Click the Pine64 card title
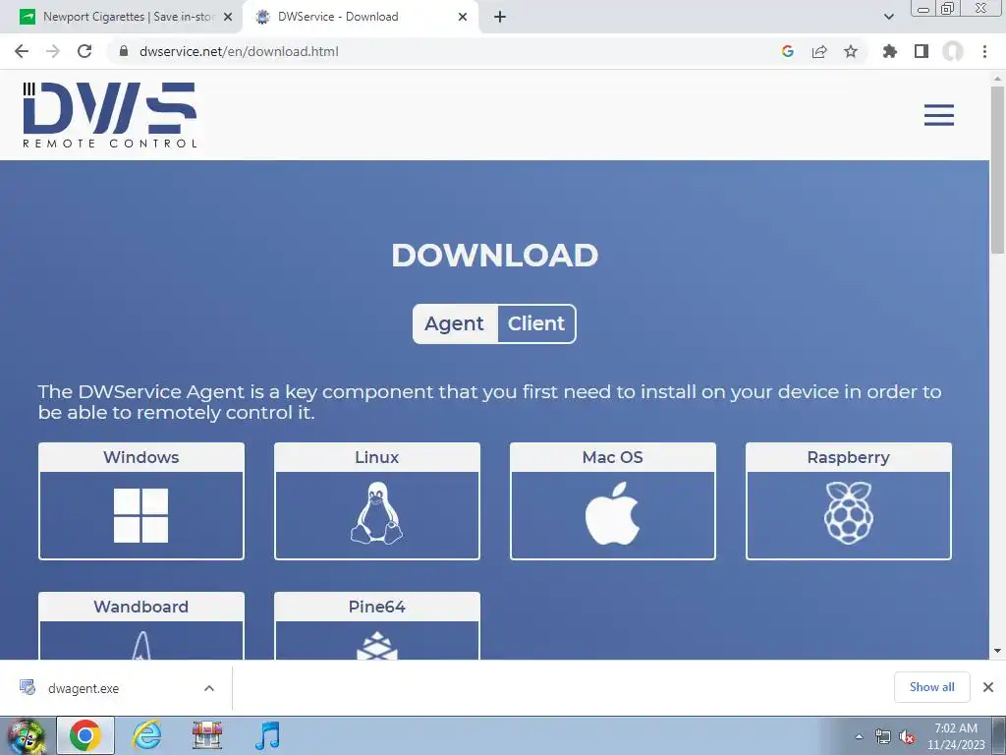 coord(376,607)
